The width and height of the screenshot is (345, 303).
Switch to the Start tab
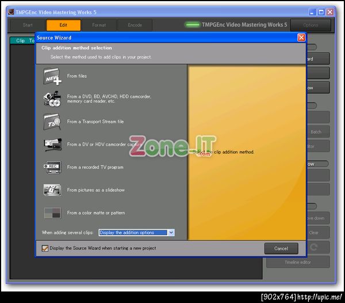[28, 25]
